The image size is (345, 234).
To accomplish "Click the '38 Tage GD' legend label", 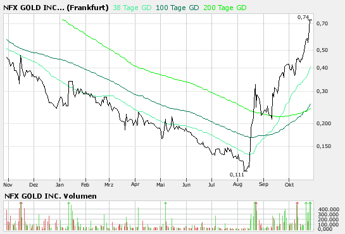I will point(132,8).
